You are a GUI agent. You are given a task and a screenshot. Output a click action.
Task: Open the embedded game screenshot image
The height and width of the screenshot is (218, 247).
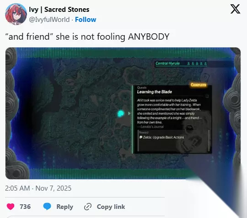pos(123,113)
